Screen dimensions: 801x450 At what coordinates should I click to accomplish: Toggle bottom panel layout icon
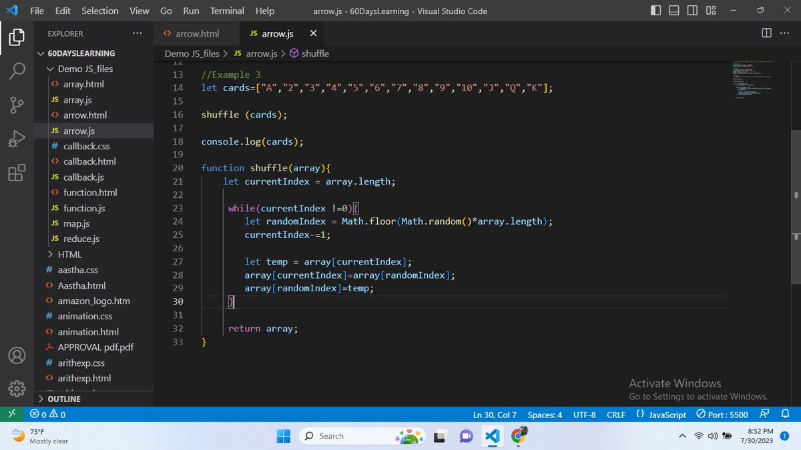674,11
